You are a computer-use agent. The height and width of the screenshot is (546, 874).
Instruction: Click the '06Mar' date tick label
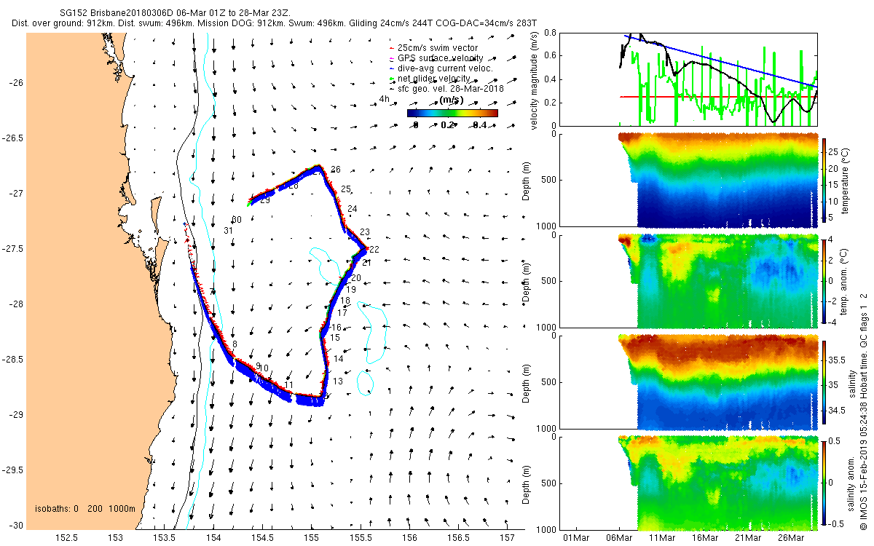point(619,538)
